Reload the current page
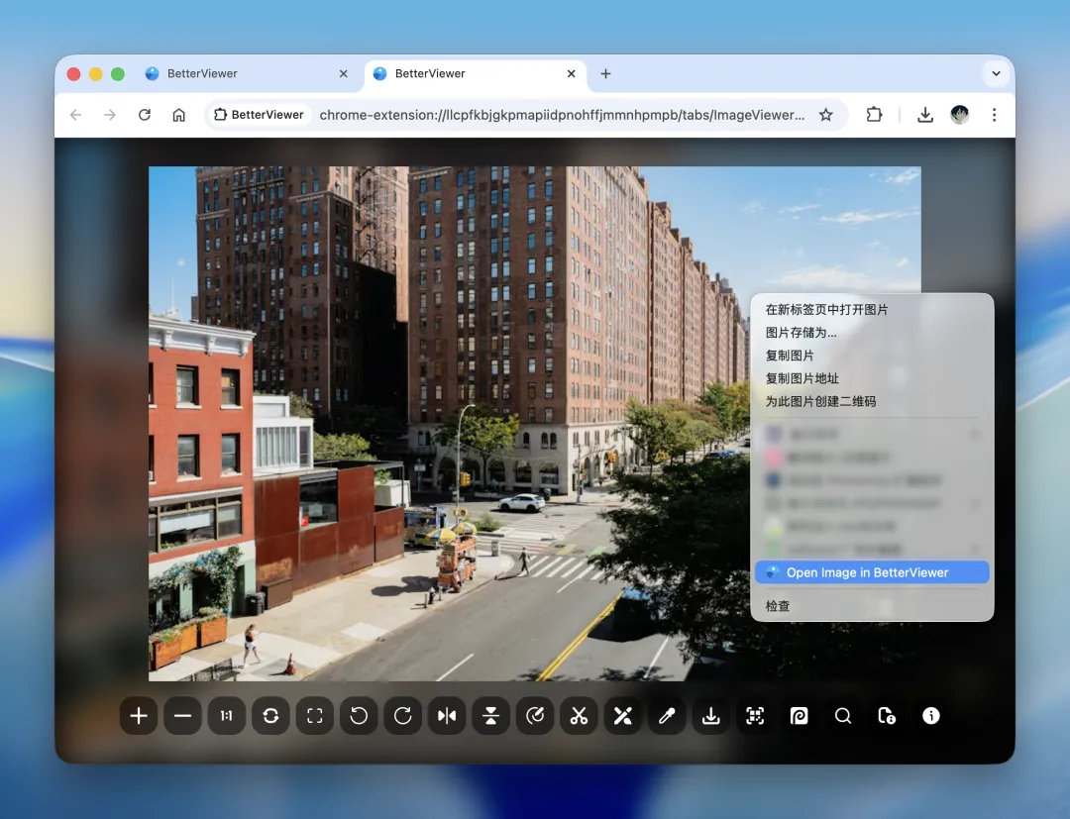This screenshot has width=1070, height=819. tap(144, 115)
